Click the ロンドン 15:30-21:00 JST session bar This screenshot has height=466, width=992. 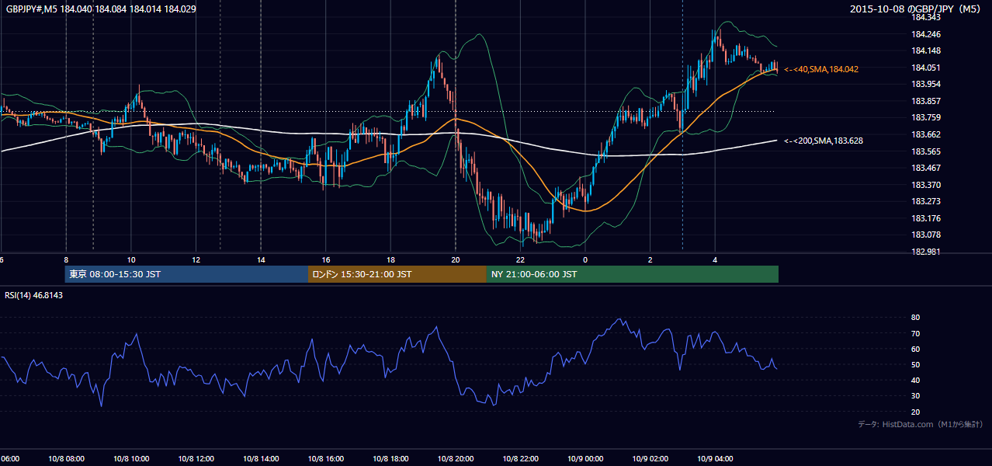click(x=397, y=274)
